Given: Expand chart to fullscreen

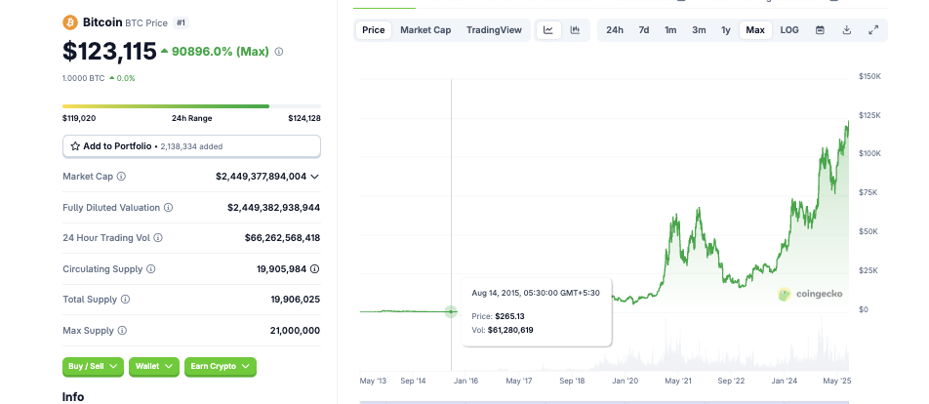Looking at the screenshot, I should coord(873,30).
